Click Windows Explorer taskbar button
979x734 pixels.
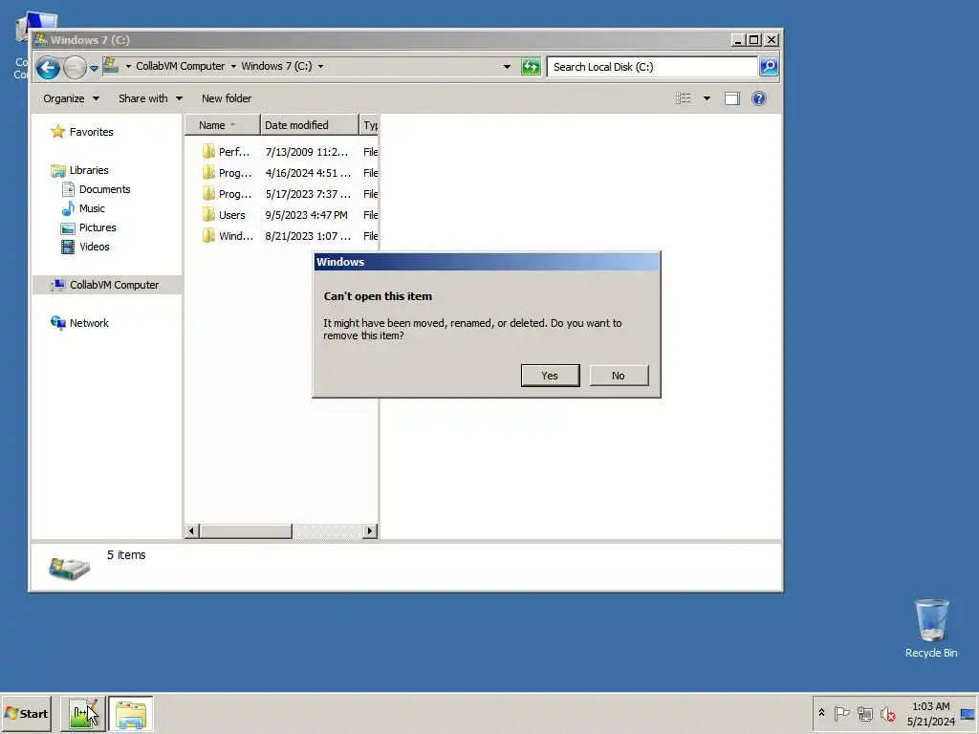click(131, 714)
